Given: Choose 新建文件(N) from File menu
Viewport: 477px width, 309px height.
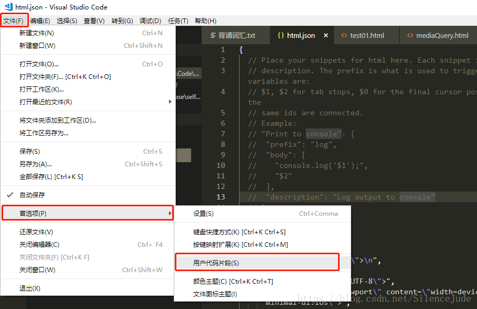Looking at the screenshot, I should pos(88,33).
